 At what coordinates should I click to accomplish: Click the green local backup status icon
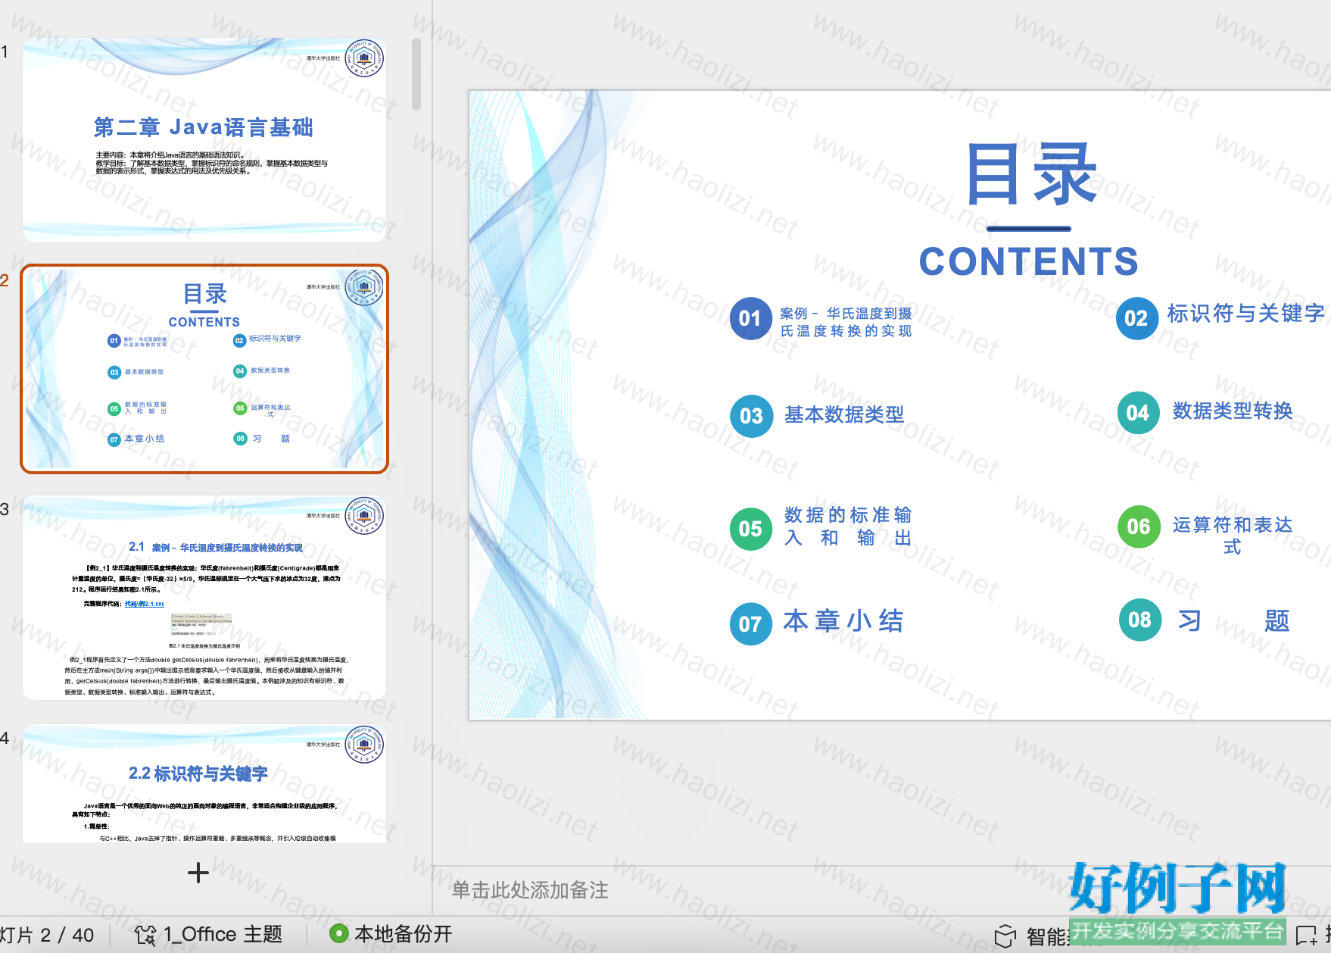point(338,934)
